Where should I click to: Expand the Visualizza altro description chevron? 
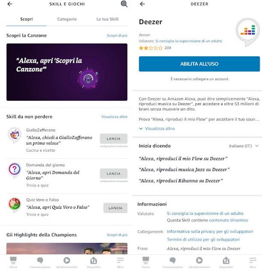(x=141, y=128)
